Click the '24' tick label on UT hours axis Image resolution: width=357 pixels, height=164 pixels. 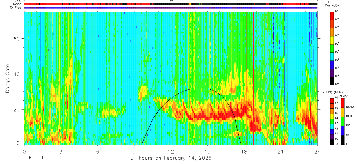[x=317, y=152]
